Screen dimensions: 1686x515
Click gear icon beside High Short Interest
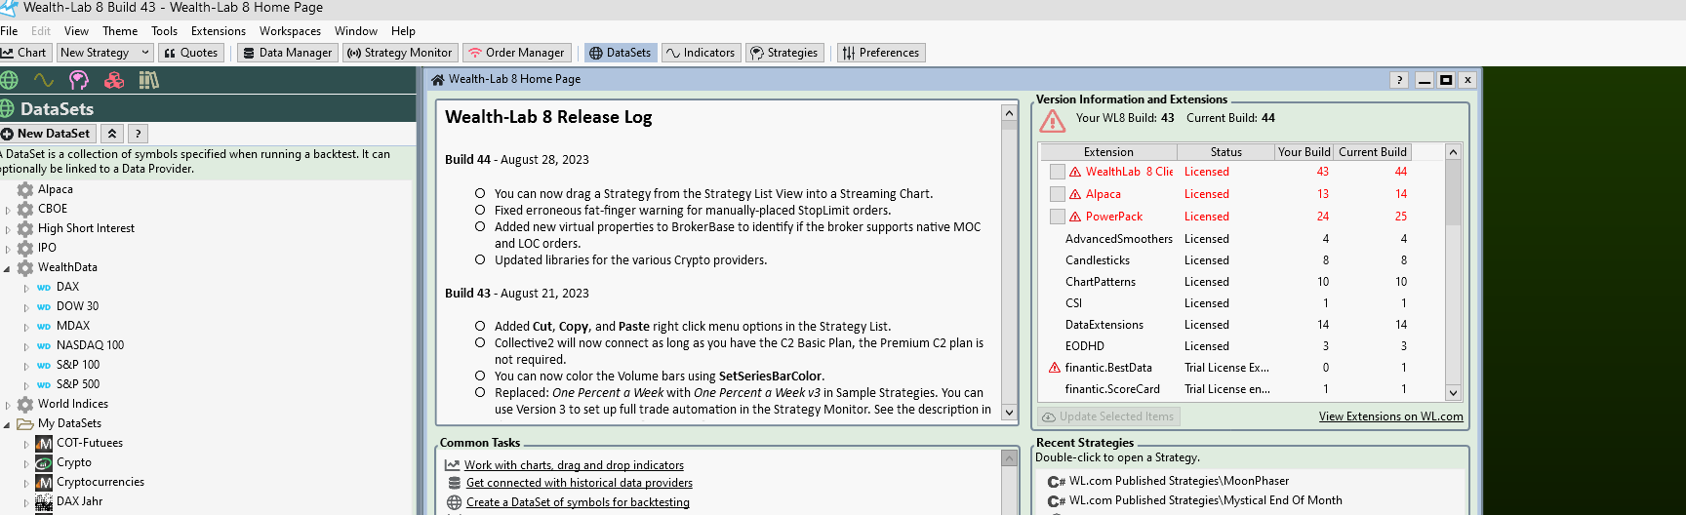[x=25, y=228]
